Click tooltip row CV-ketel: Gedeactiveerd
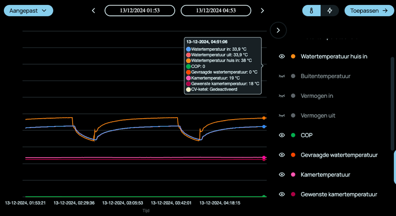Image resolution: width=396 pixels, height=216 pixels. (212, 89)
